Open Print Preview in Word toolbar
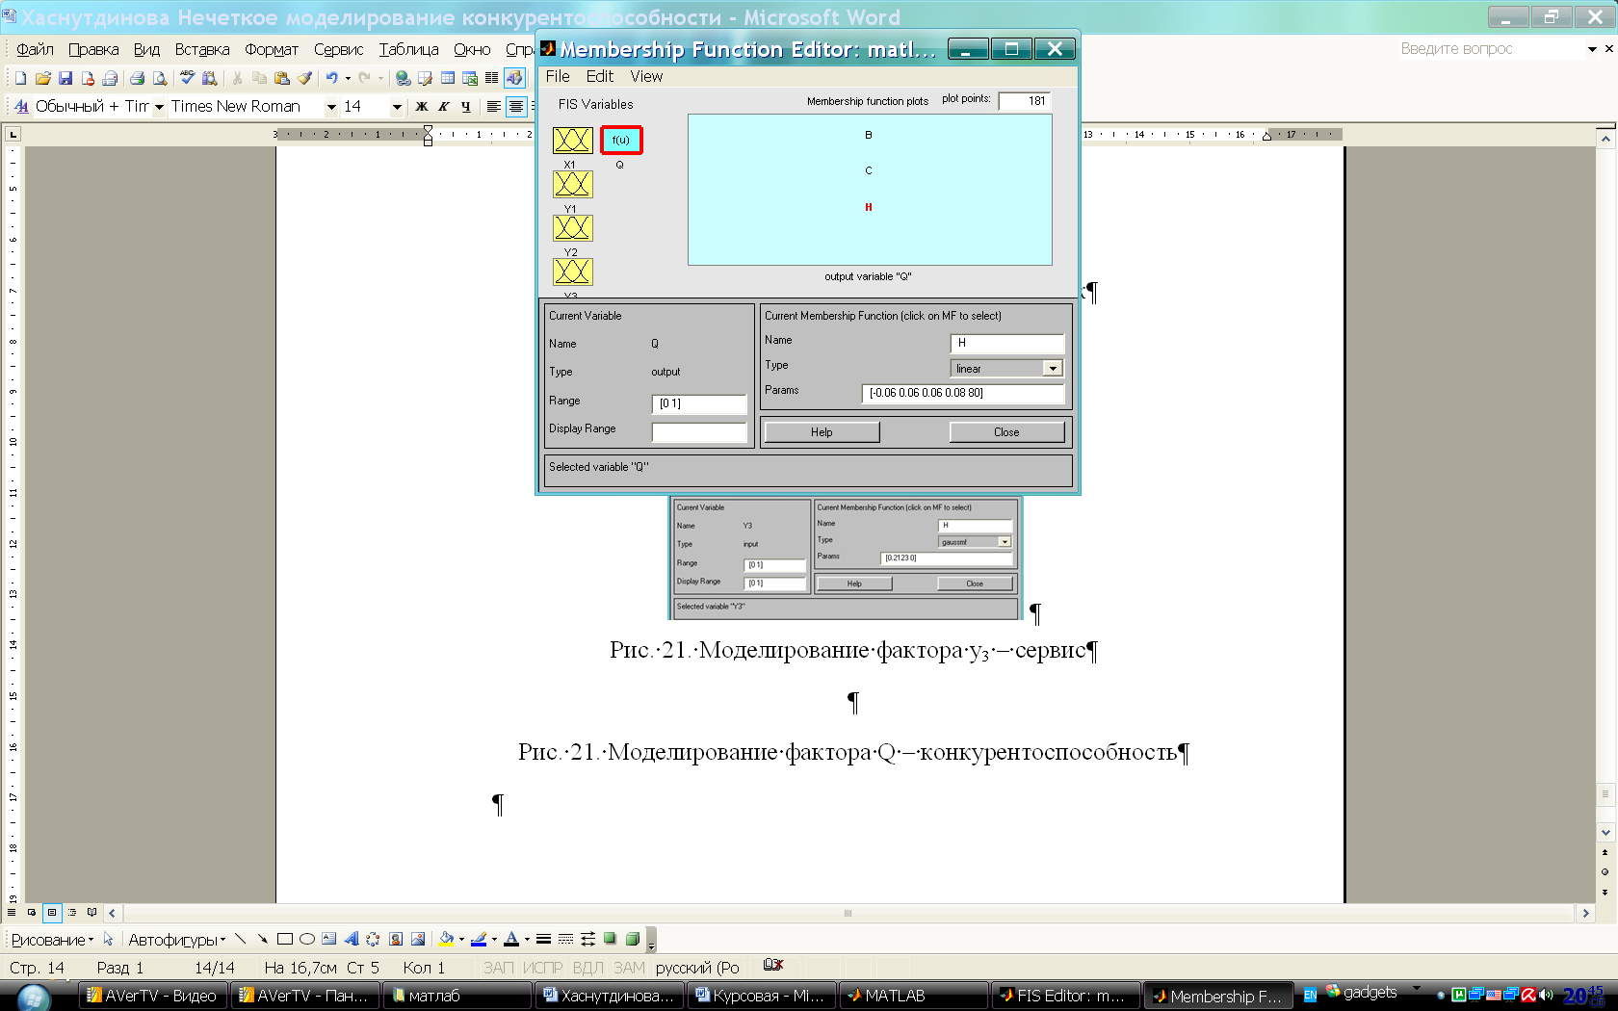The image size is (1618, 1011). (x=160, y=78)
